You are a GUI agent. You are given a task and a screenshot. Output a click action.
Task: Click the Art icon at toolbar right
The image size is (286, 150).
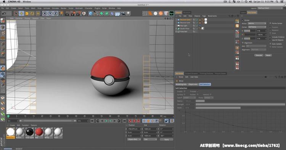[172, 13]
